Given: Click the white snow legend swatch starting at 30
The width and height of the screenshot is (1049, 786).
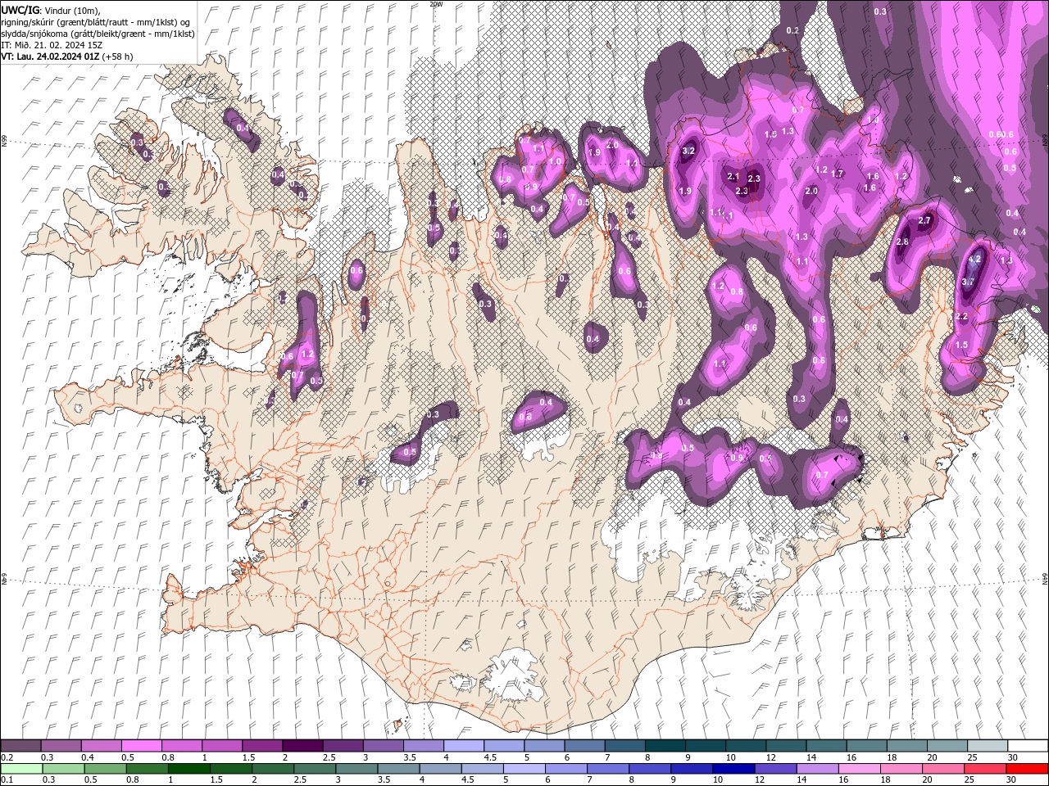Looking at the screenshot, I should [x=1026, y=746].
